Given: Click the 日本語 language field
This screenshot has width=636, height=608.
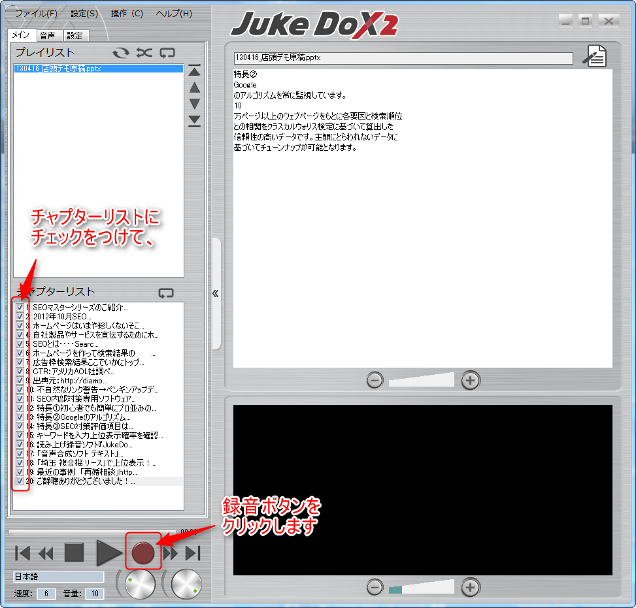Looking at the screenshot, I should 59,577.
